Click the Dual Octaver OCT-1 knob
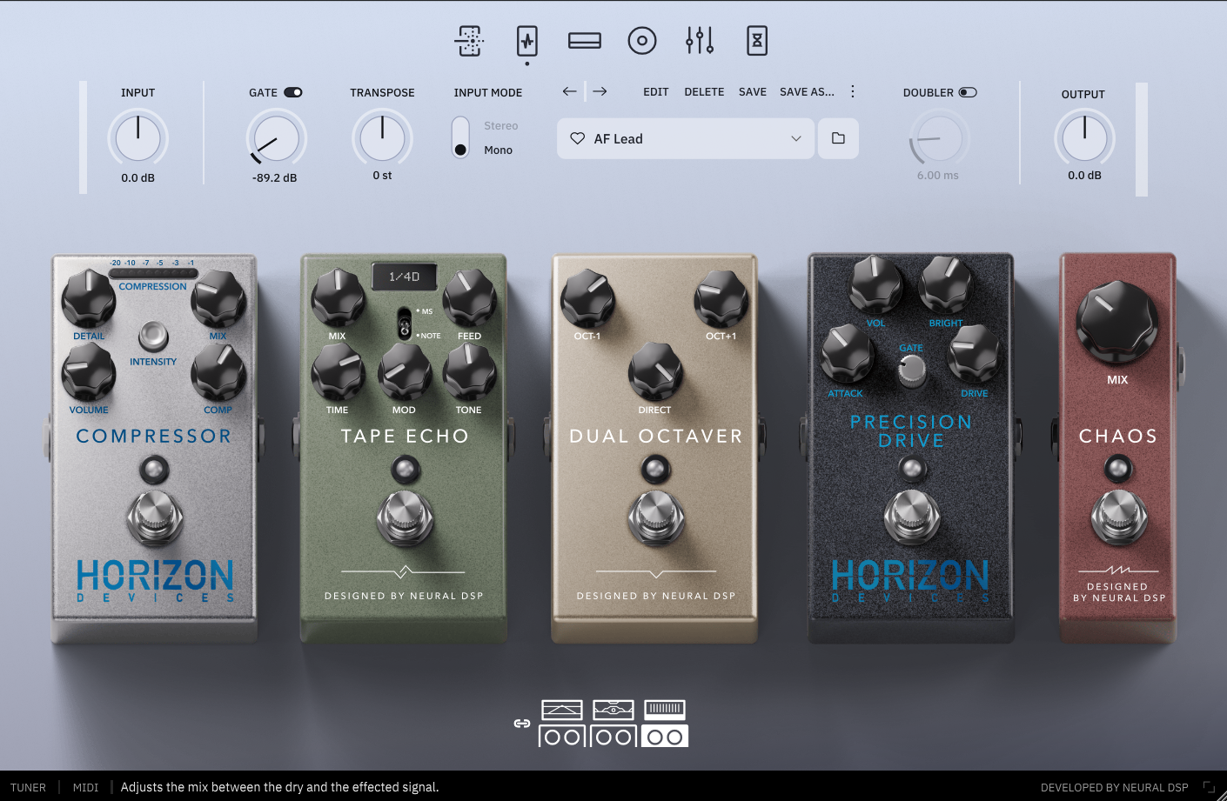This screenshot has width=1227, height=801. 587,297
